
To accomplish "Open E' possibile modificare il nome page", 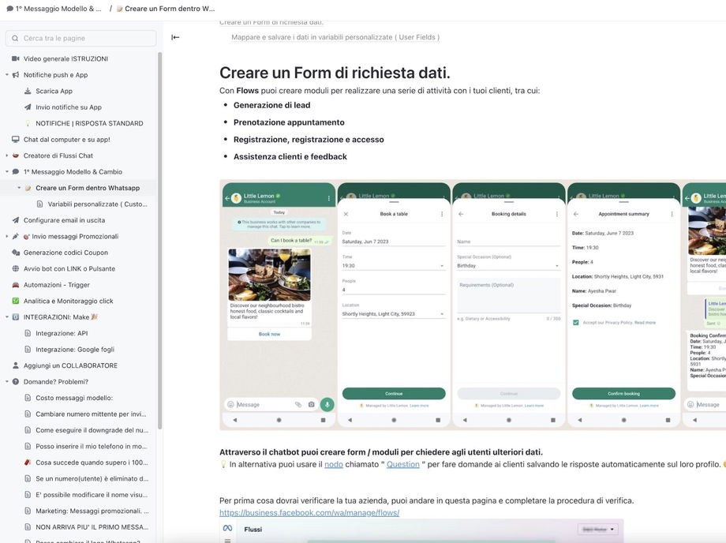I will click(x=92, y=495).
